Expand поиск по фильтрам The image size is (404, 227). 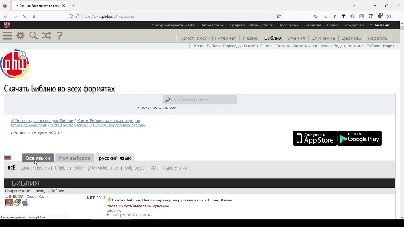[157, 108]
